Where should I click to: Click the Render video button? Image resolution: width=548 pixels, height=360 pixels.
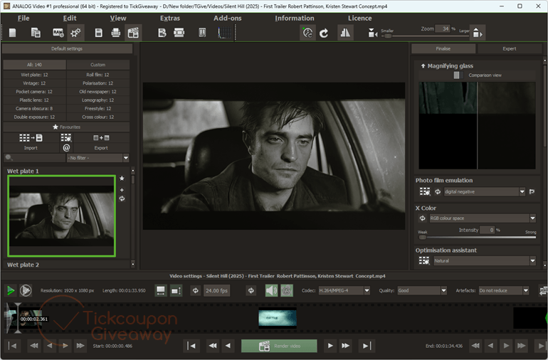coord(279,346)
